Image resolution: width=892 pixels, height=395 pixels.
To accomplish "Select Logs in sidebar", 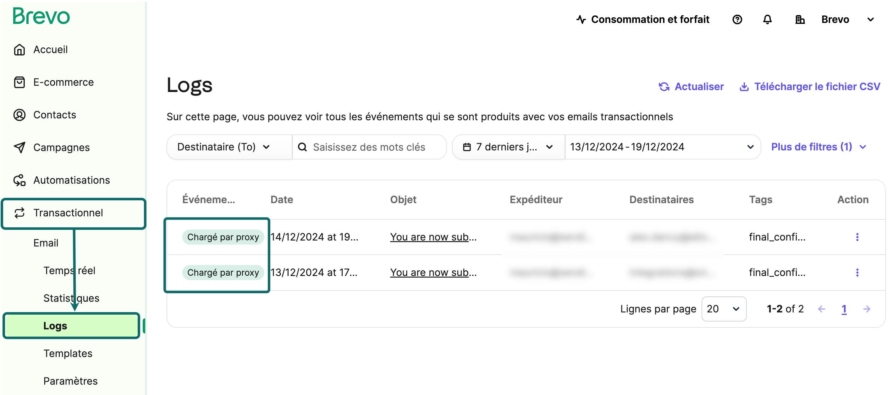I will pos(72,326).
